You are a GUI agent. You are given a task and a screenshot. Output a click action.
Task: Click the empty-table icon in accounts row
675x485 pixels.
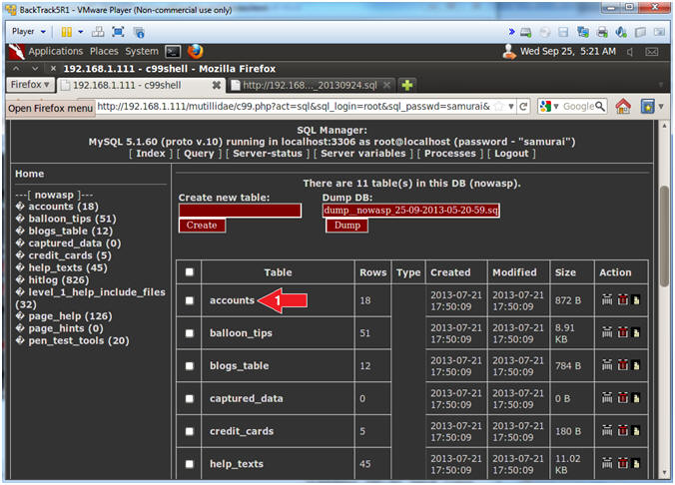pos(607,299)
